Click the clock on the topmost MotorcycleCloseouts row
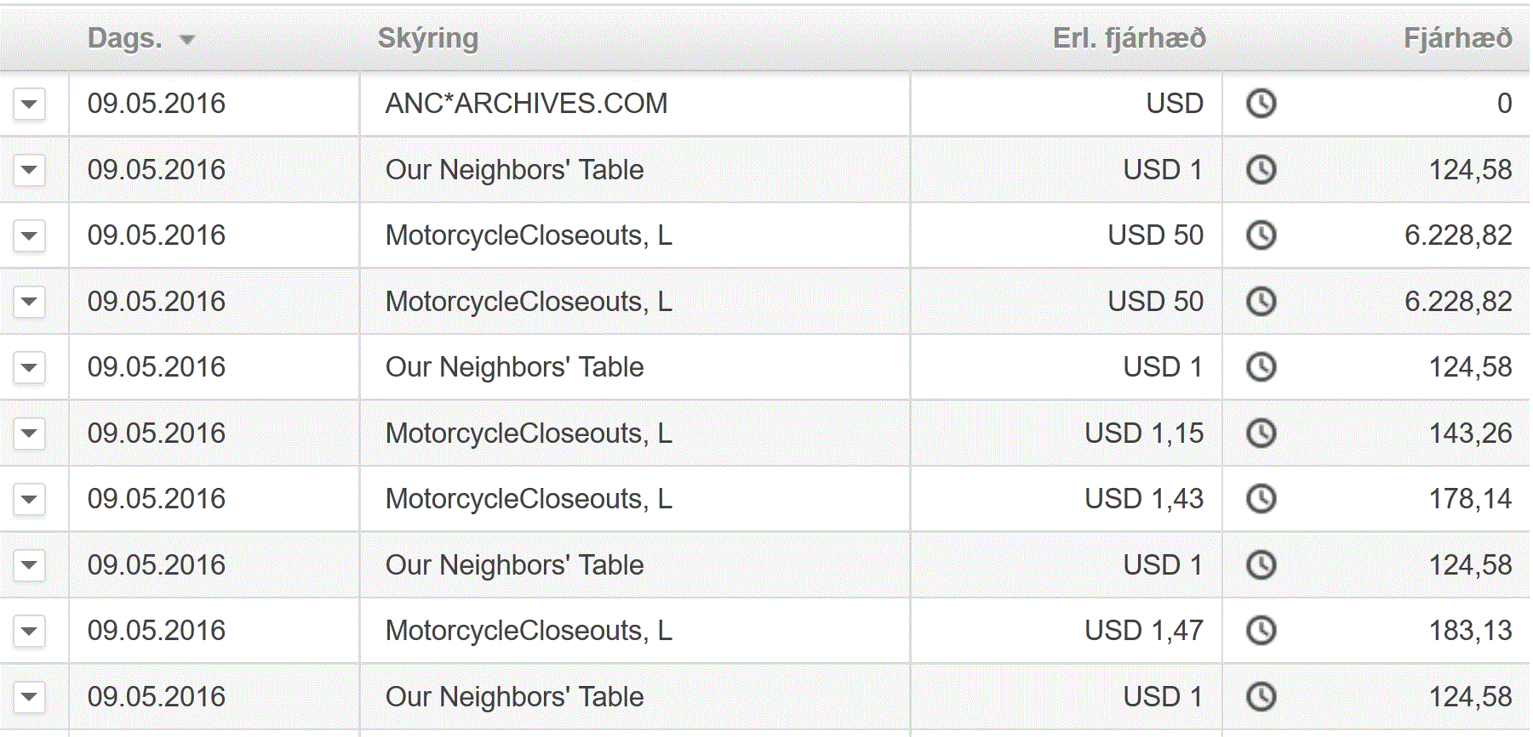This screenshot has height=737, width=1533. [x=1261, y=235]
